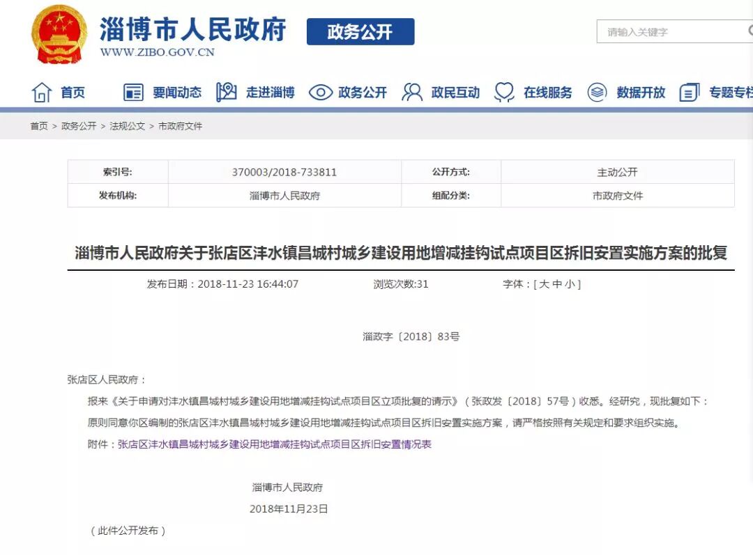Open the attachment 拆旧安置情况表 link
This screenshot has height=555, width=753.
click(274, 444)
